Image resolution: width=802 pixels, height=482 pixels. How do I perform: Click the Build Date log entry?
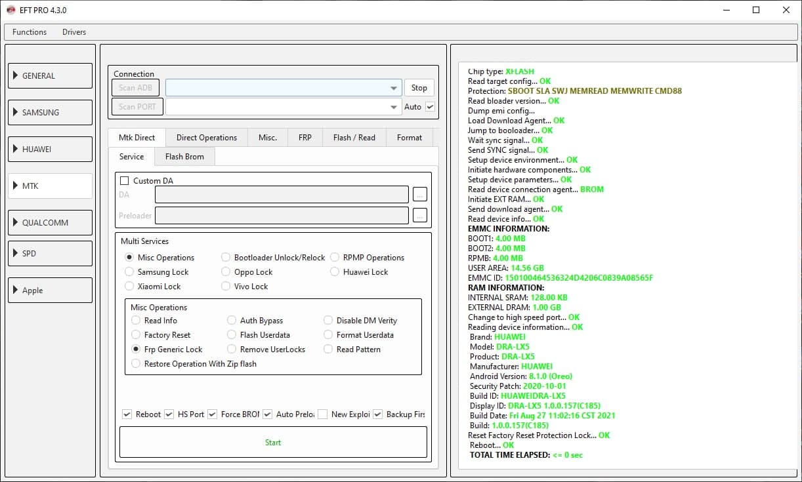click(543, 416)
